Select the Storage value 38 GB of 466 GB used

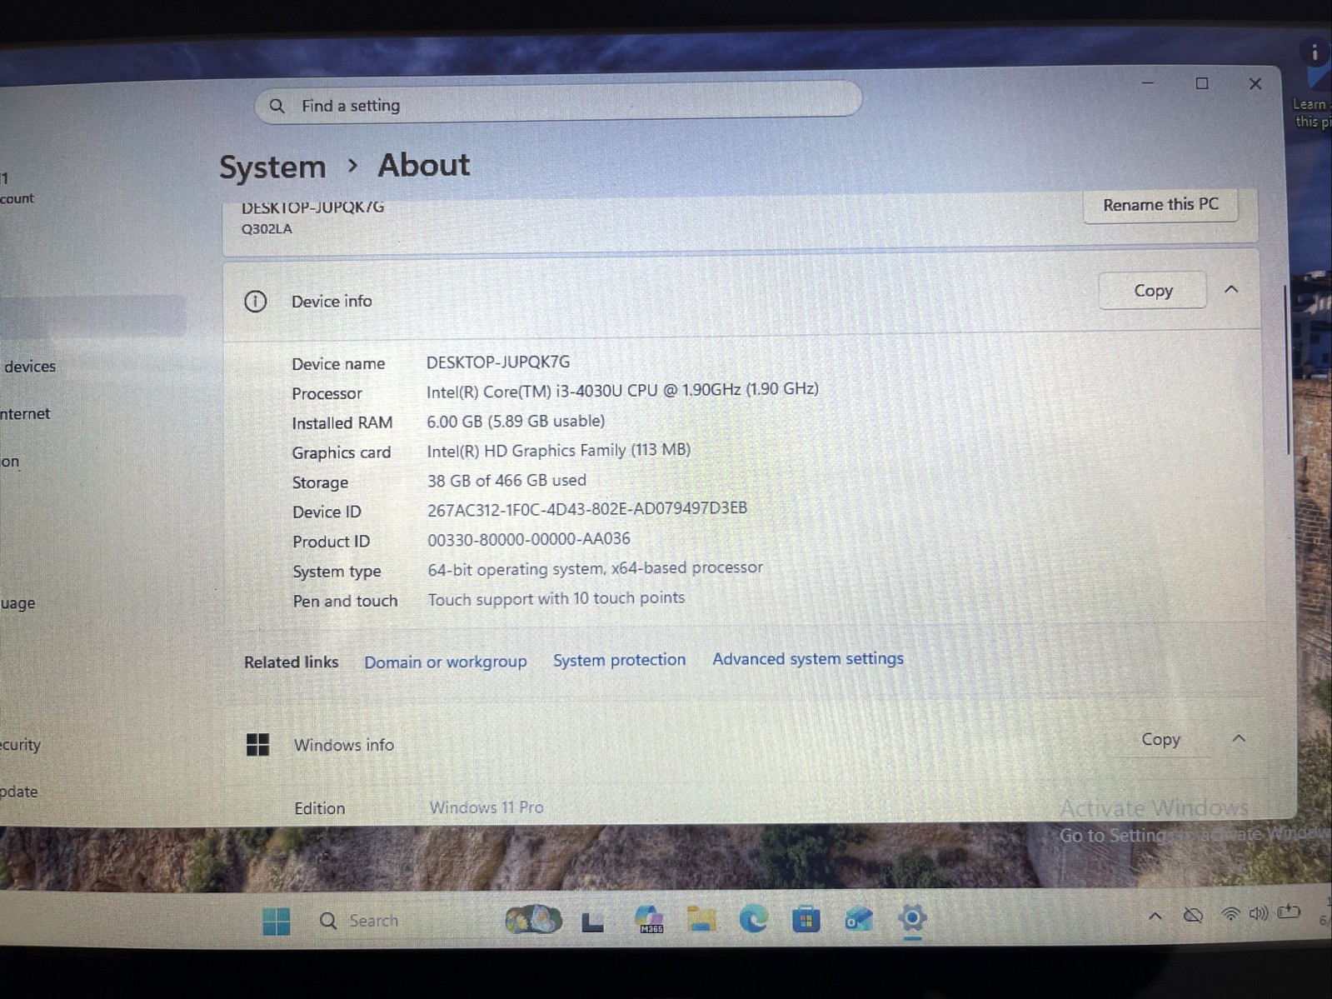pos(506,480)
